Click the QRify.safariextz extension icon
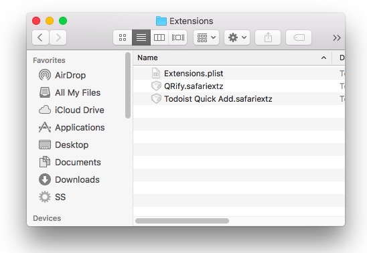The width and height of the screenshot is (367, 253). tap(156, 86)
